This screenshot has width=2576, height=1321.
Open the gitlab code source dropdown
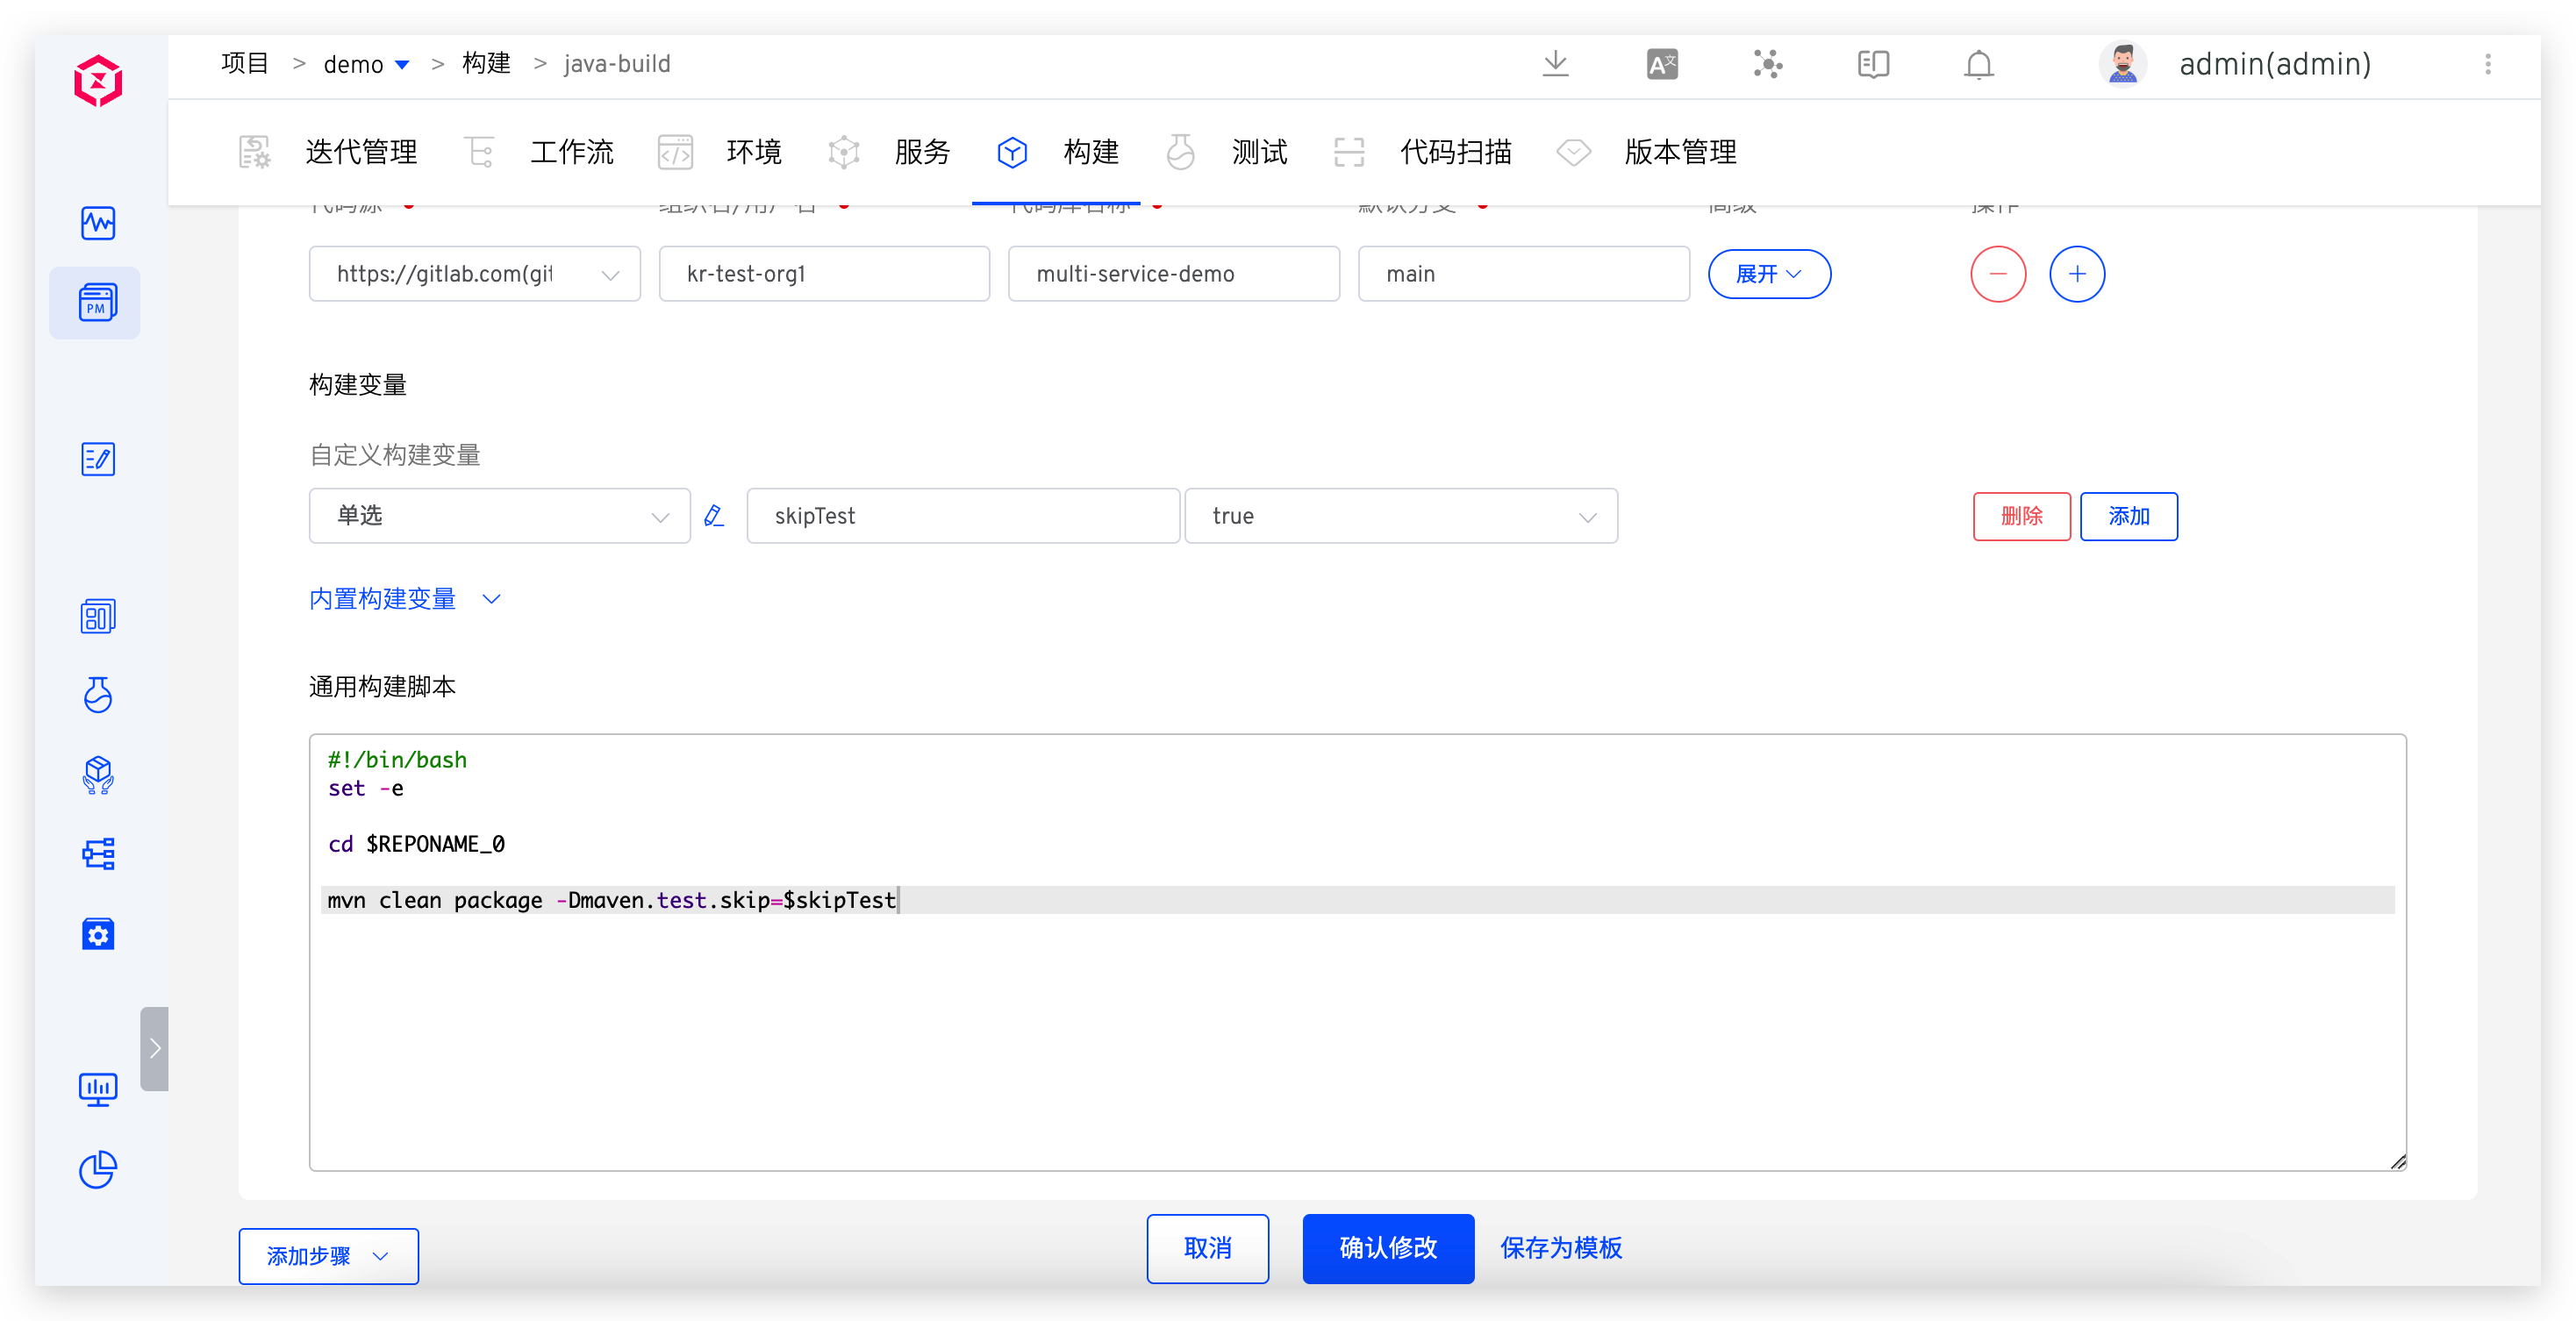click(x=474, y=274)
